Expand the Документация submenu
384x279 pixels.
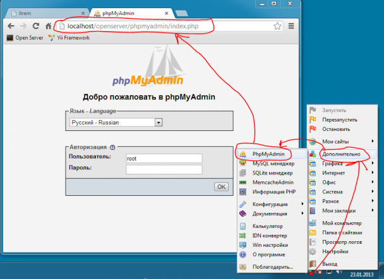[272, 214]
